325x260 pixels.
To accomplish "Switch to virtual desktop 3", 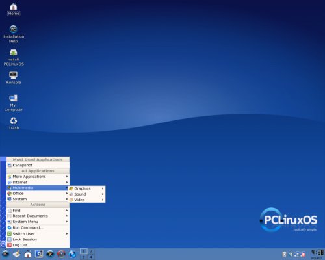I will click(x=83, y=257).
